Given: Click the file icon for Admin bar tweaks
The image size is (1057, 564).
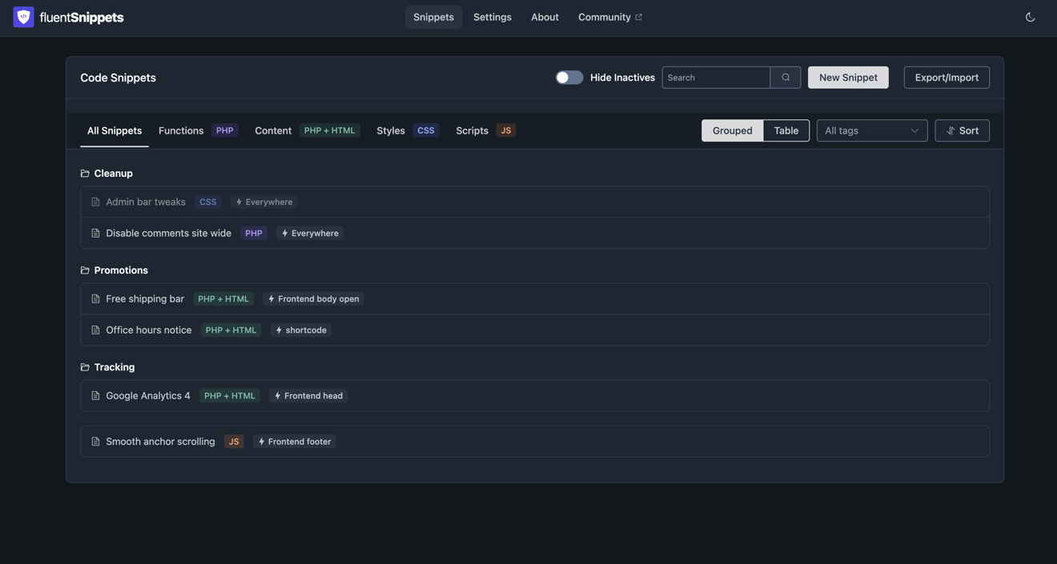Looking at the screenshot, I should pyautogui.click(x=95, y=202).
